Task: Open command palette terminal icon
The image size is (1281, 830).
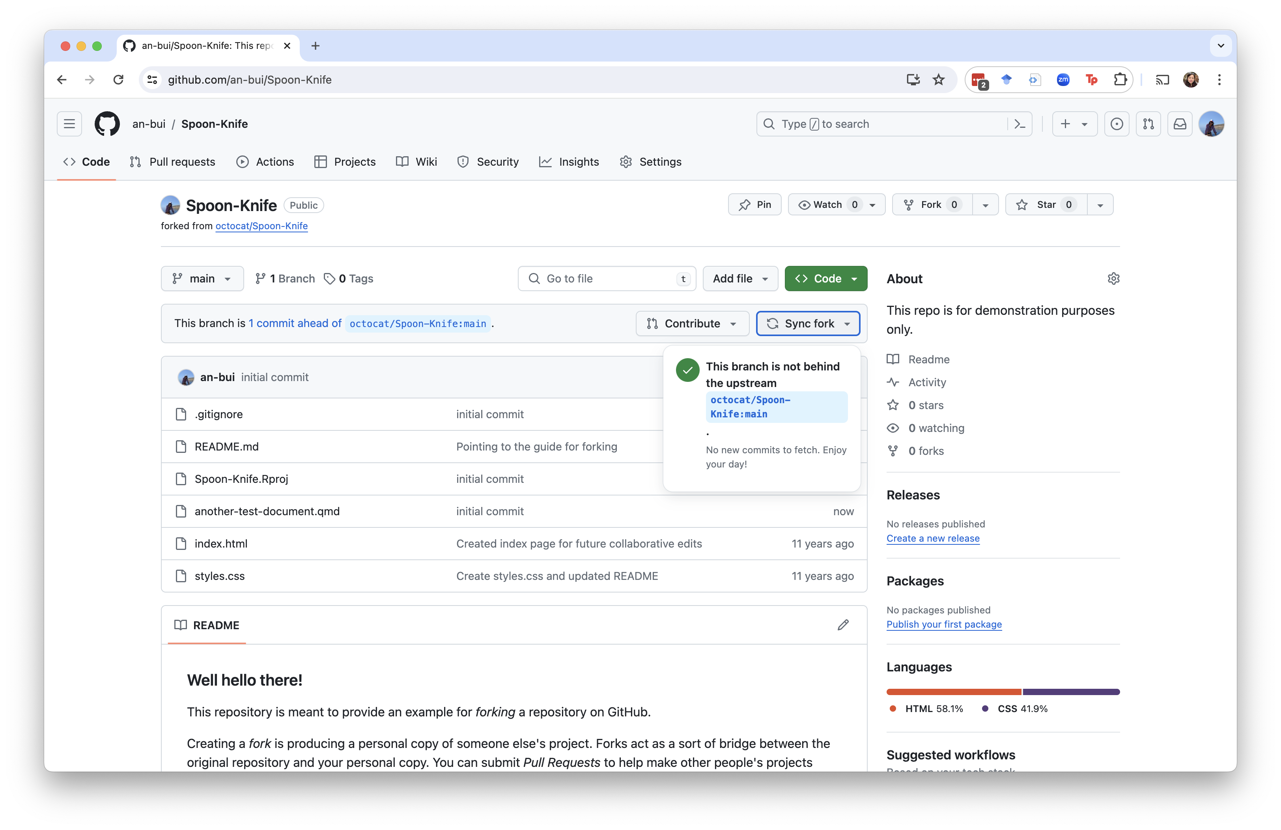Action: (1020, 124)
